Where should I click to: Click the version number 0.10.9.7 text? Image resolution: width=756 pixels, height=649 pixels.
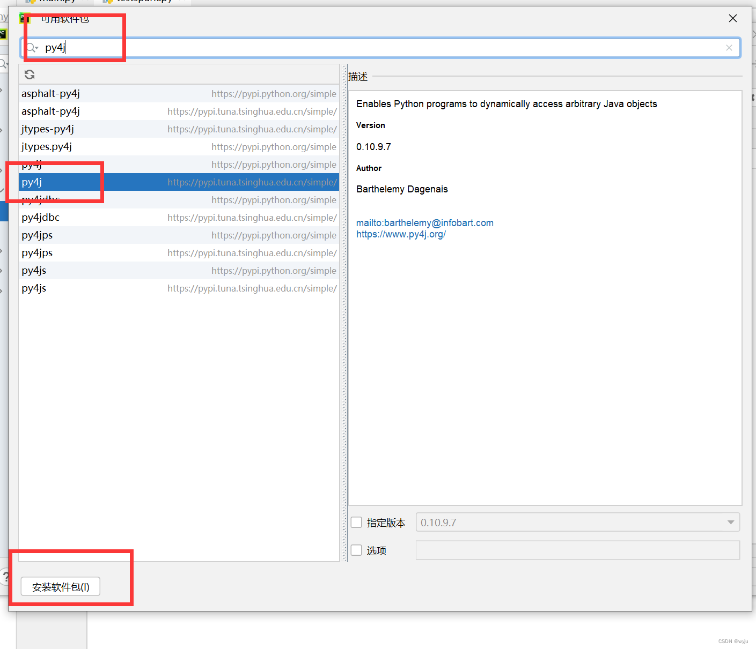point(373,147)
